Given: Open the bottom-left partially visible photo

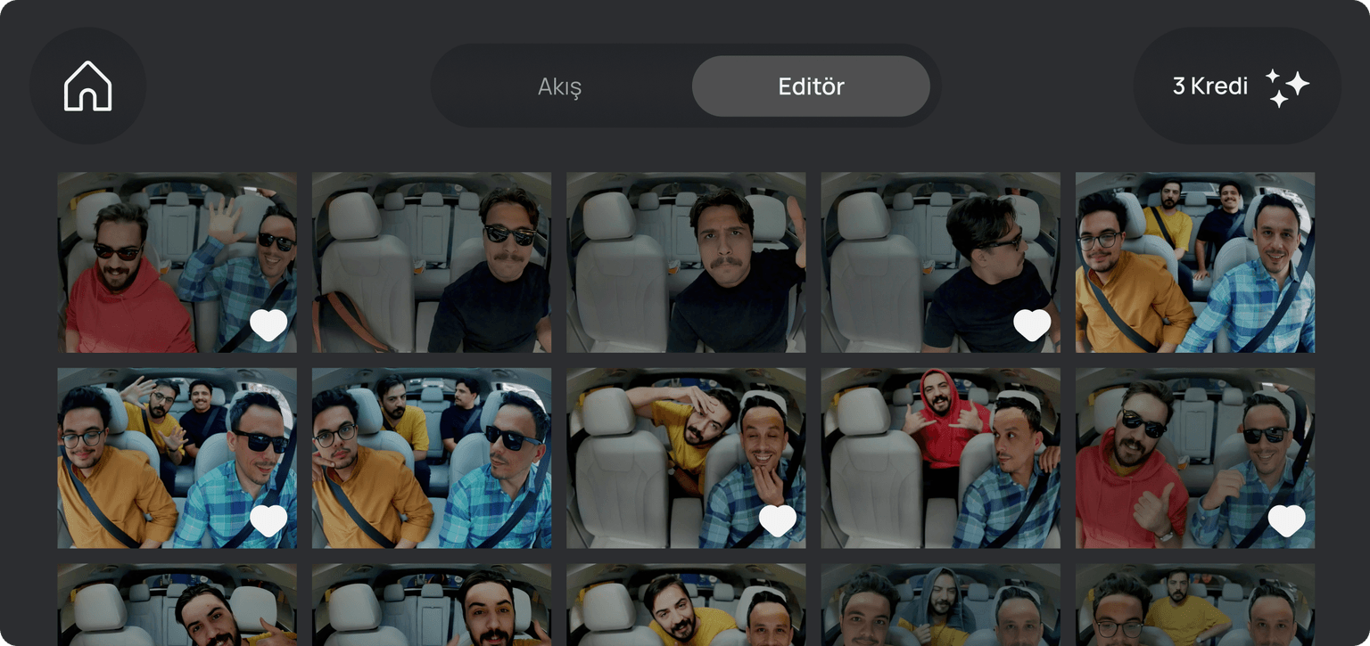Looking at the screenshot, I should pos(177,604).
